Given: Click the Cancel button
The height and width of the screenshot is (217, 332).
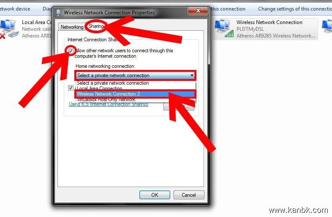Looking at the screenshot, I should pyautogui.click(x=189, y=195).
